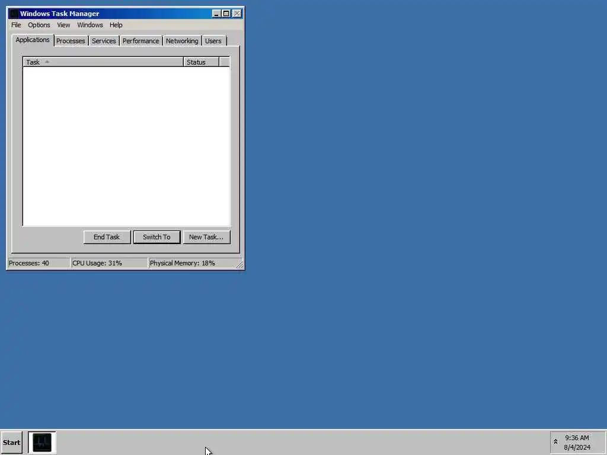Sort by the Status column header
The image size is (607, 455).
click(202, 62)
